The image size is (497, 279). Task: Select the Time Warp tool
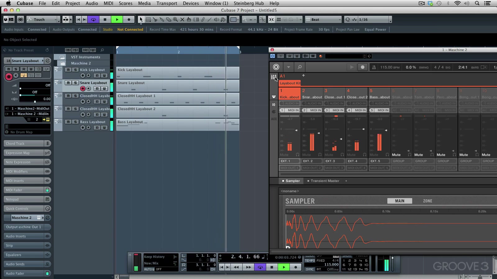pos(196,20)
